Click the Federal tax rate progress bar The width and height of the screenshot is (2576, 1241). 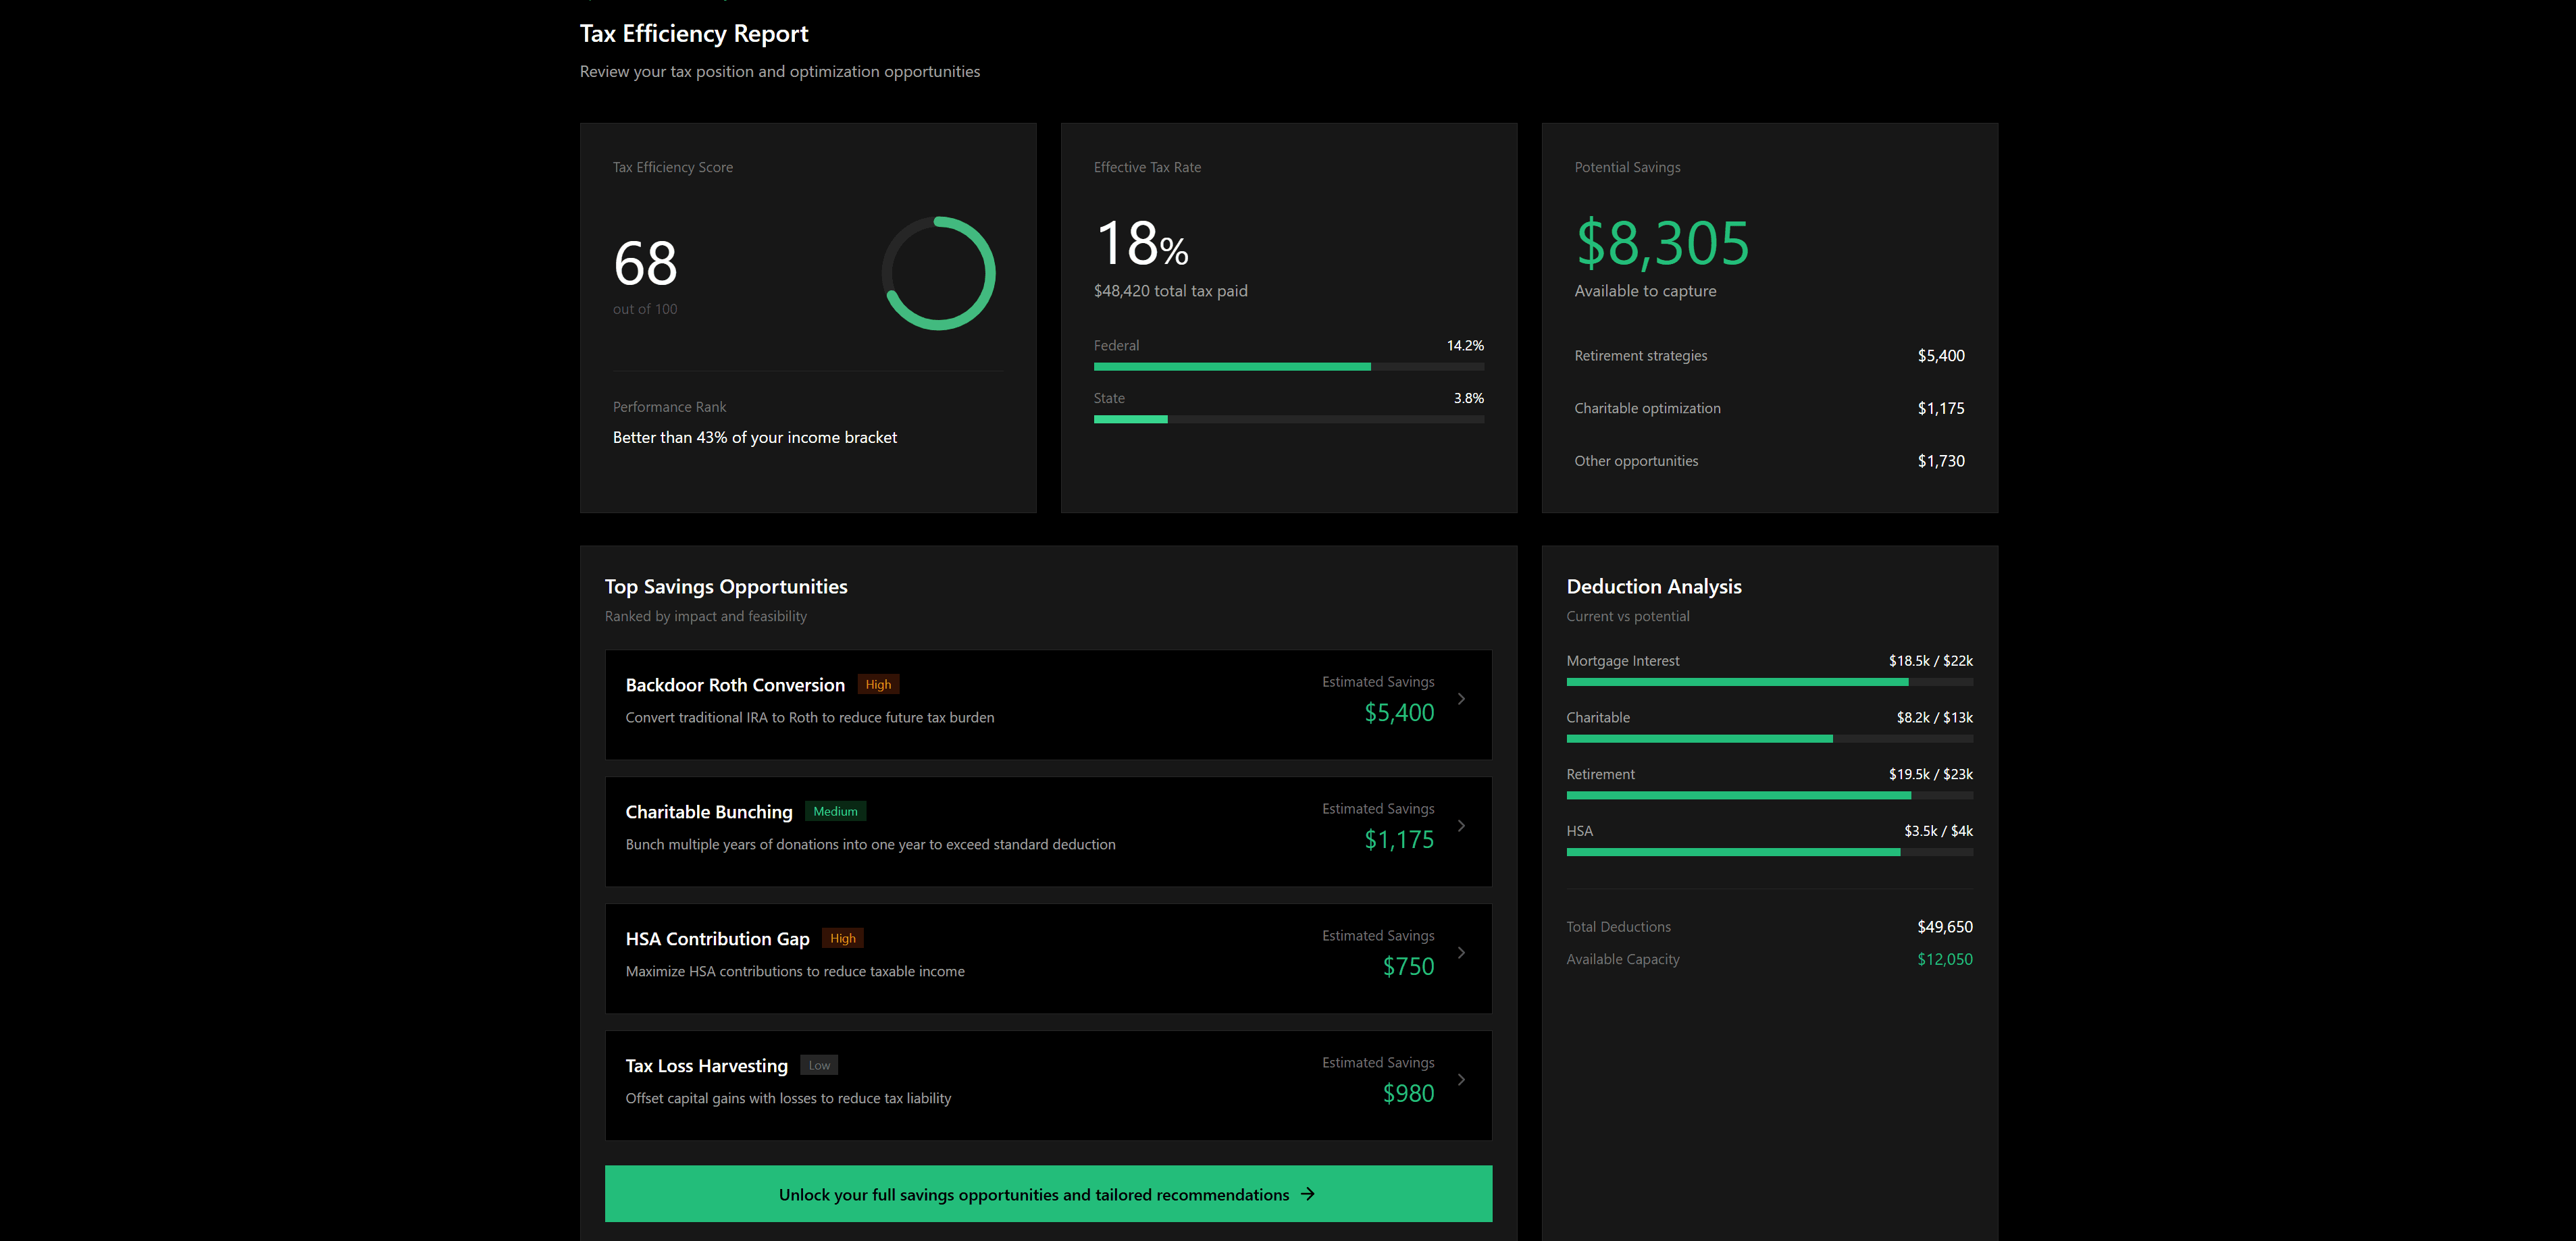pyautogui.click(x=1288, y=367)
